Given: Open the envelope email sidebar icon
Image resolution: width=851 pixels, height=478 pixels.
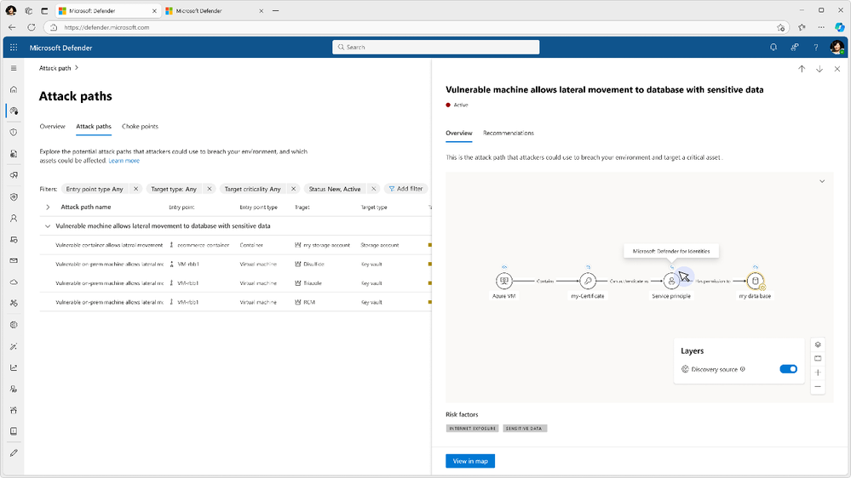Looking at the screenshot, I should [14, 260].
